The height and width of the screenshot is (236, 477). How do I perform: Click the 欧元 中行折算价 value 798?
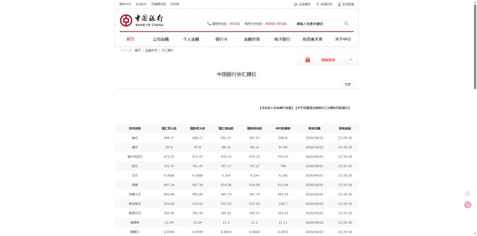point(283,166)
